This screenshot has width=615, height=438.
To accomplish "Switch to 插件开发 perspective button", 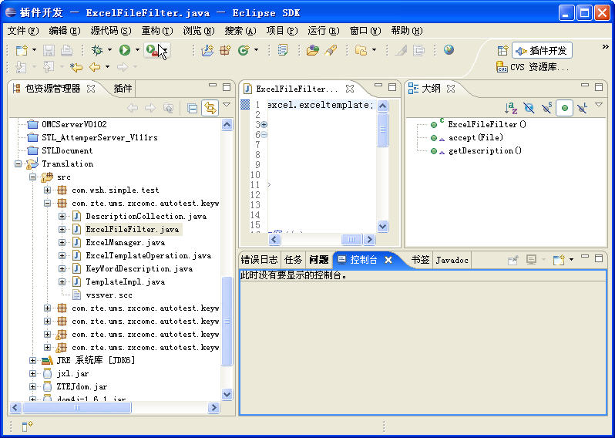I will point(542,51).
